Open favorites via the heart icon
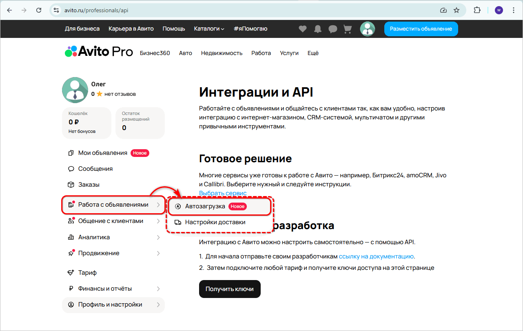Viewport: 523px width, 331px height. pos(302,29)
